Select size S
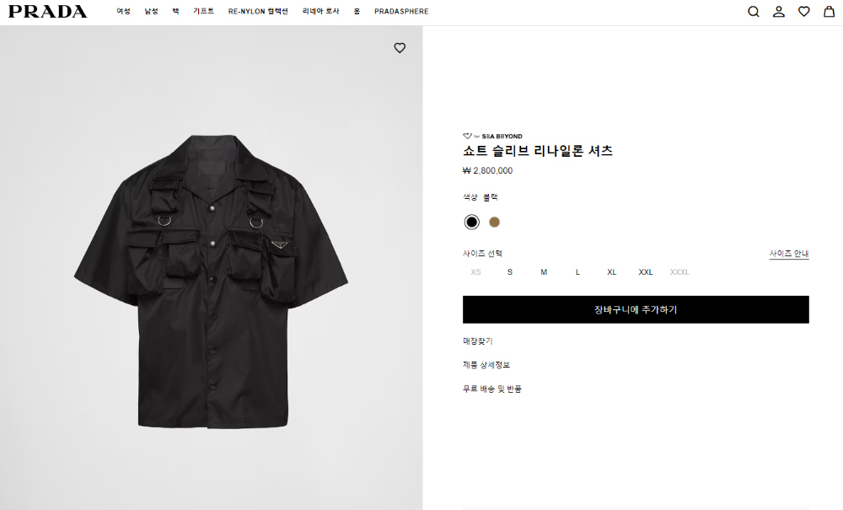Viewport: 843px width, 510px height. click(510, 272)
